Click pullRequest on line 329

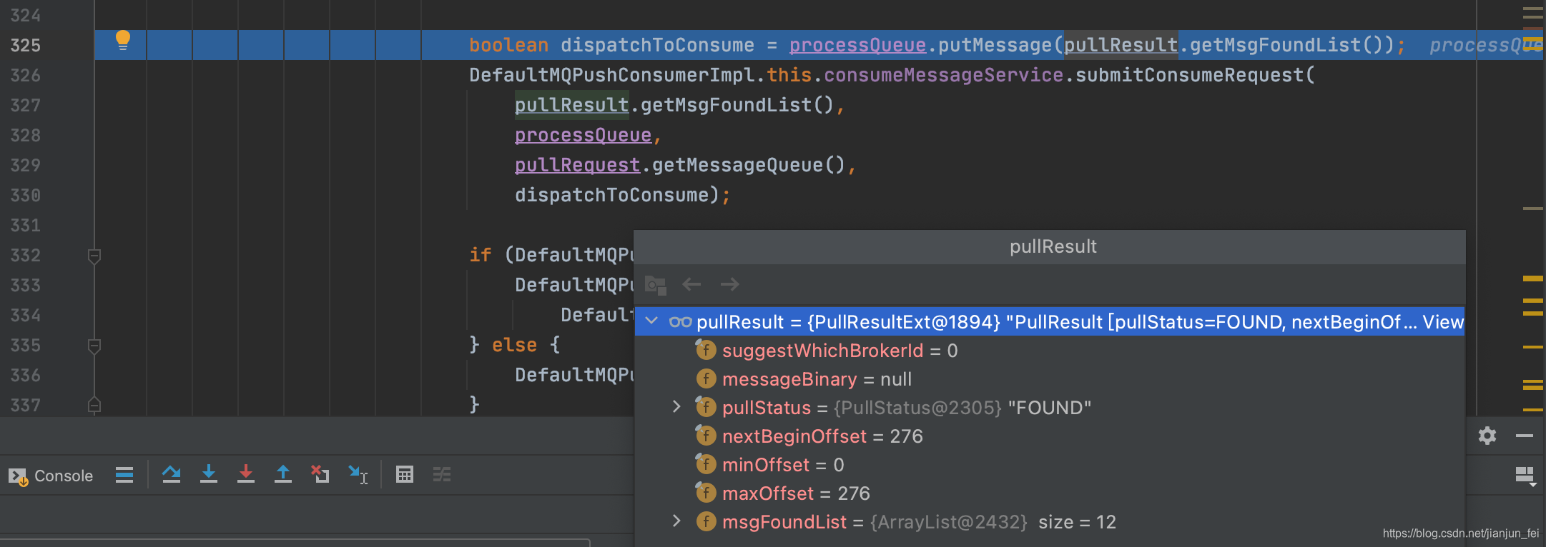[577, 165]
